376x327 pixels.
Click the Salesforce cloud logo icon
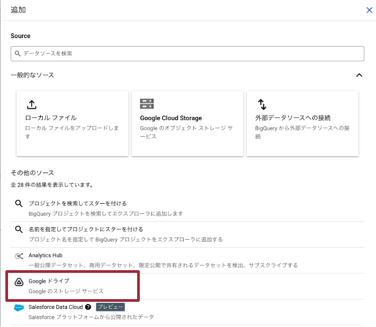pos(18,308)
